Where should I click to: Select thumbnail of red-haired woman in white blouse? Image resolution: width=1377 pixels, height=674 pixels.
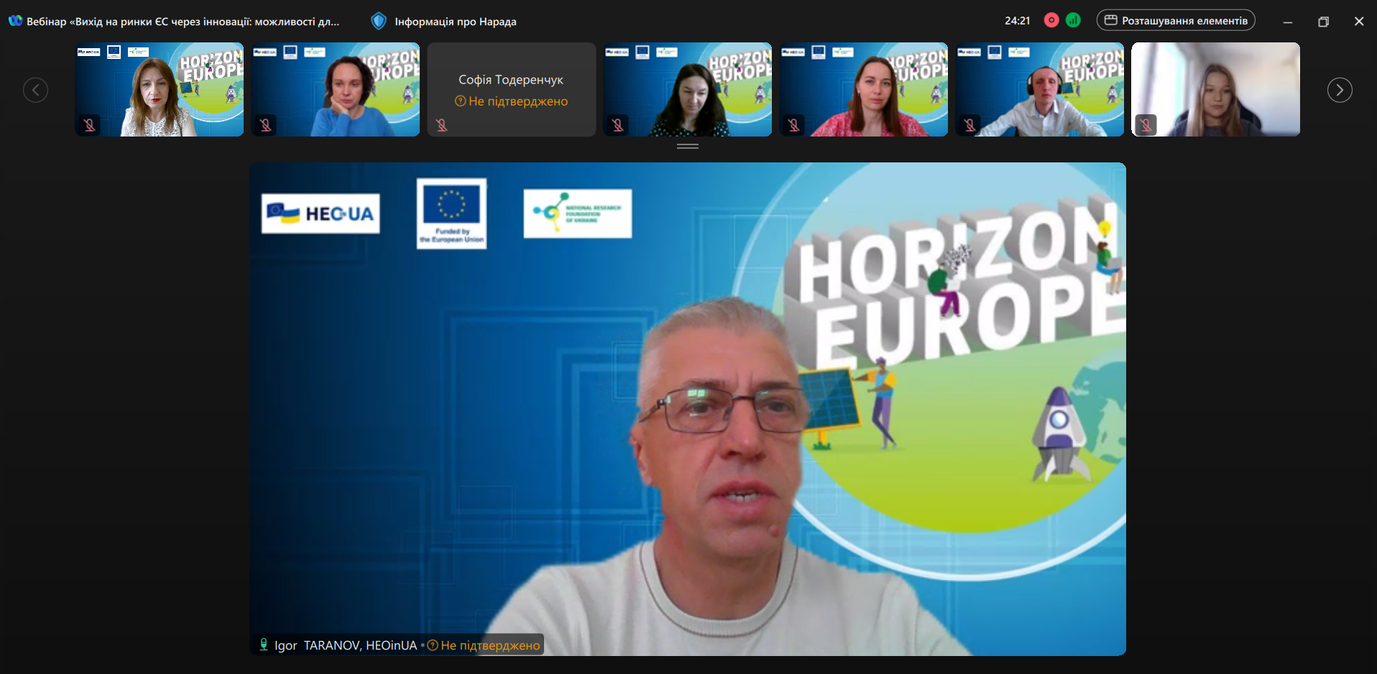click(160, 89)
